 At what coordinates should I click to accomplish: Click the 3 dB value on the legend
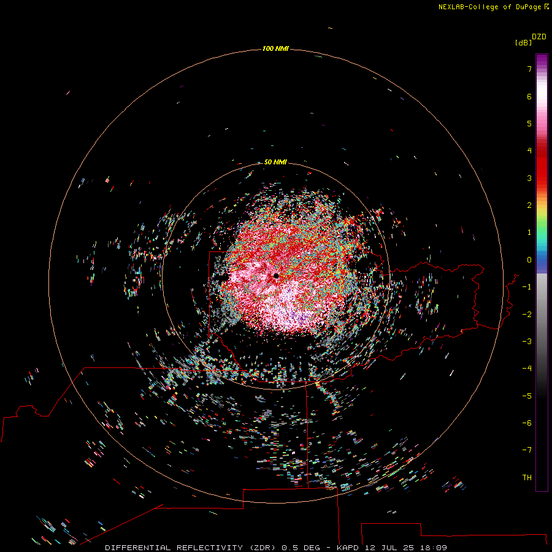click(x=529, y=178)
